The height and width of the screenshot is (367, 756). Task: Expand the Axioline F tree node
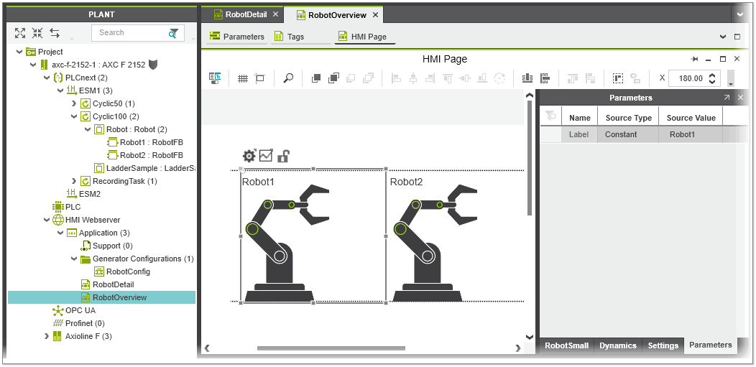(47, 336)
